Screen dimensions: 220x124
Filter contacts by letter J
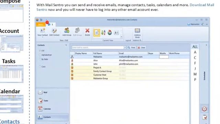coord(195,69)
